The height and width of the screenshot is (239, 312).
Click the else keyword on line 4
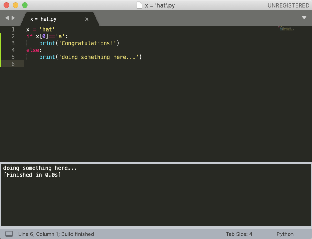coord(33,50)
